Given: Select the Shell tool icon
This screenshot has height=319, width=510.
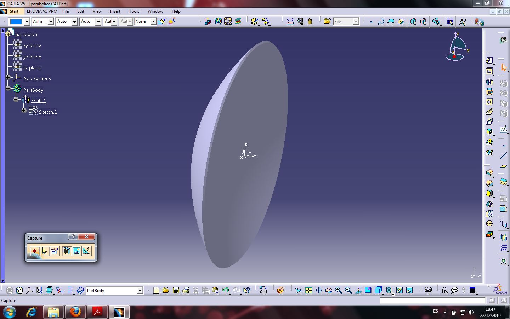Looking at the screenshot, I should pyautogui.click(x=489, y=204).
